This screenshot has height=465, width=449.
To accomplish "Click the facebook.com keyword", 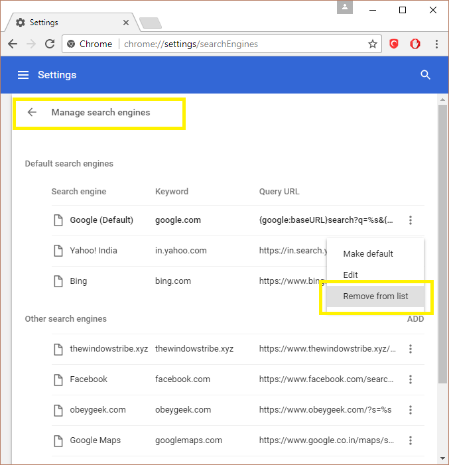I will (182, 379).
